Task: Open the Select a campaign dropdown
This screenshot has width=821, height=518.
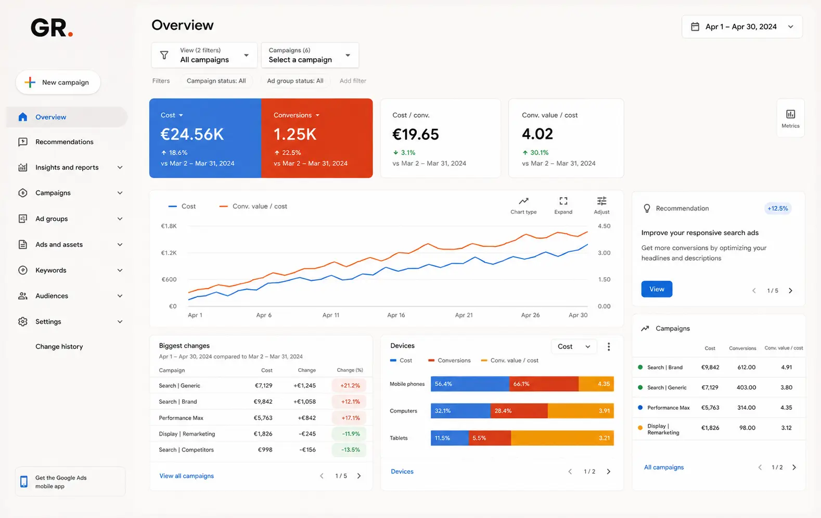Action: (310, 55)
